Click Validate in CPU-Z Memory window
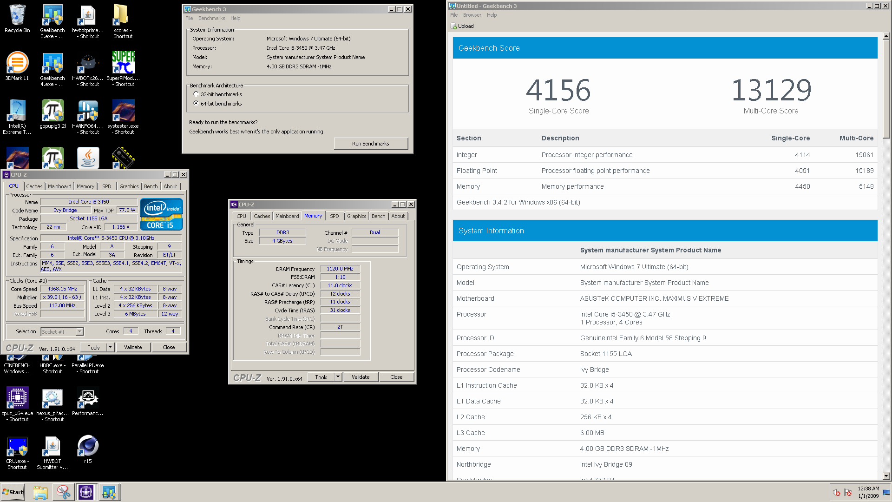 [x=361, y=377]
